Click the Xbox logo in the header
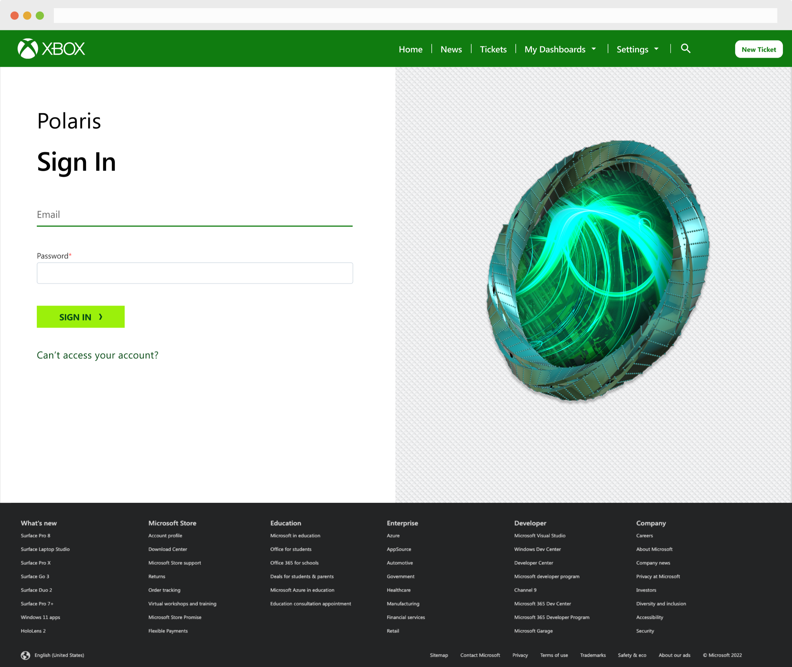Screen dimensions: 792x667 click(x=51, y=49)
